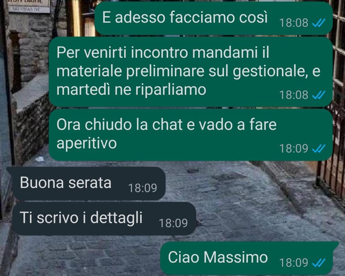The height and width of the screenshot is (276, 345).
Task: Tap blue ticks on 'Ora chiudo la chat' message
Action: [x=319, y=149]
